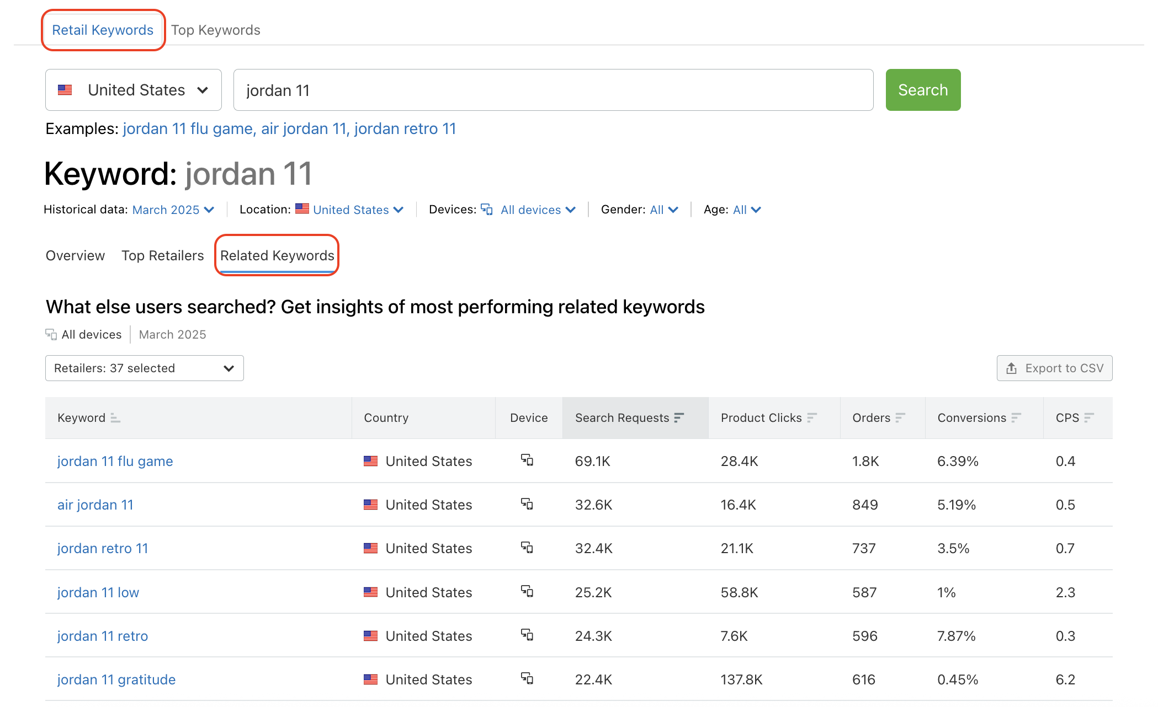The width and height of the screenshot is (1158, 707).
Task: Click the device icon in jordan 11 flu game row
Action: [x=528, y=460]
